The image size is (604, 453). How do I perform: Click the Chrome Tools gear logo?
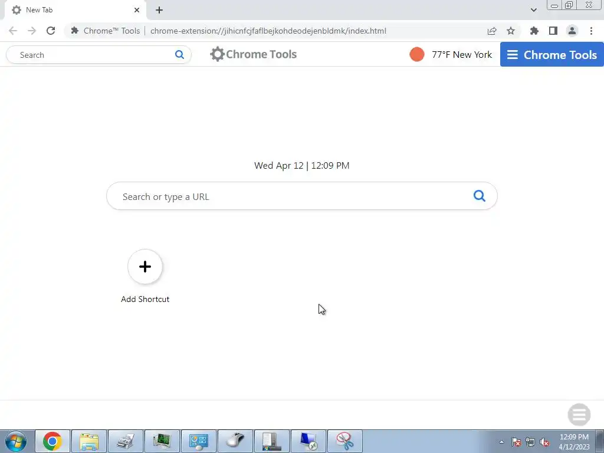253,54
